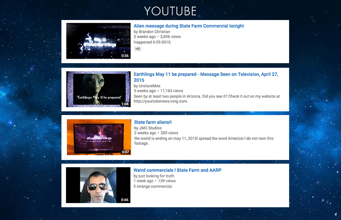
Task: Open 'Weird commercials ! State Farm and AARP' link
Action: [177, 170]
